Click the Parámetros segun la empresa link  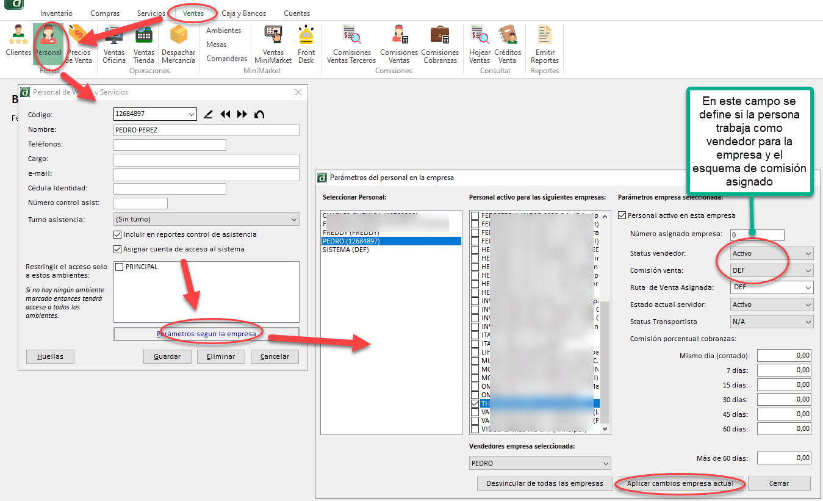(x=206, y=334)
